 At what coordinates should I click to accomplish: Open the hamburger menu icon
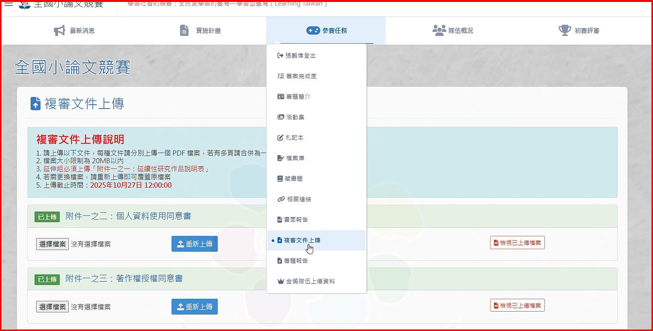8,4
